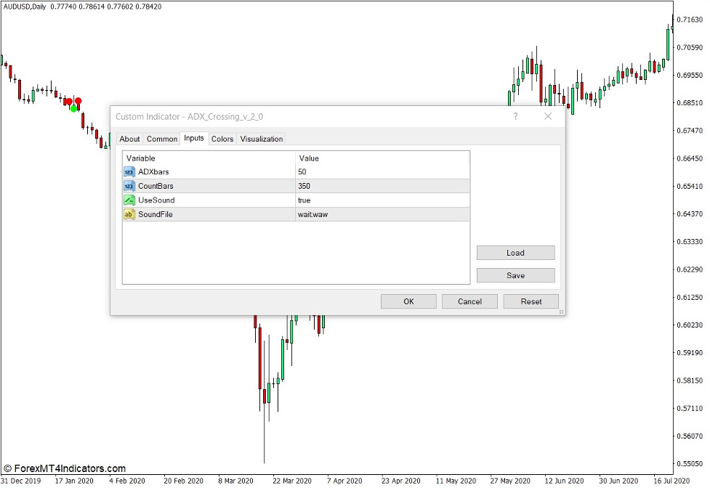Screen dimensions: 710x488
Task: Open the Common tab
Action: pyautogui.click(x=161, y=139)
